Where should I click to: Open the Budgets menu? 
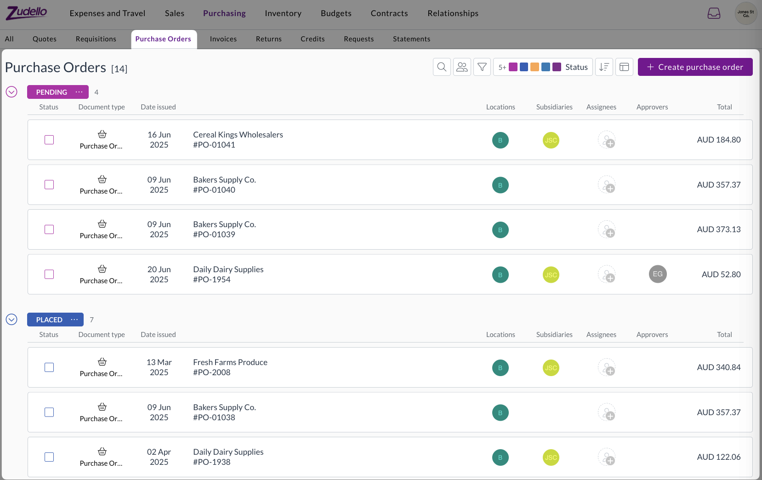(336, 13)
